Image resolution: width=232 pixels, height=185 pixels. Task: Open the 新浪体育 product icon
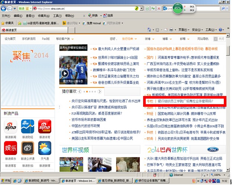[x=45, y=126]
